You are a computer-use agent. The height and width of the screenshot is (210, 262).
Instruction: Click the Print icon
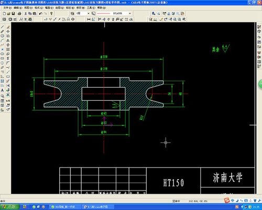[19, 14]
